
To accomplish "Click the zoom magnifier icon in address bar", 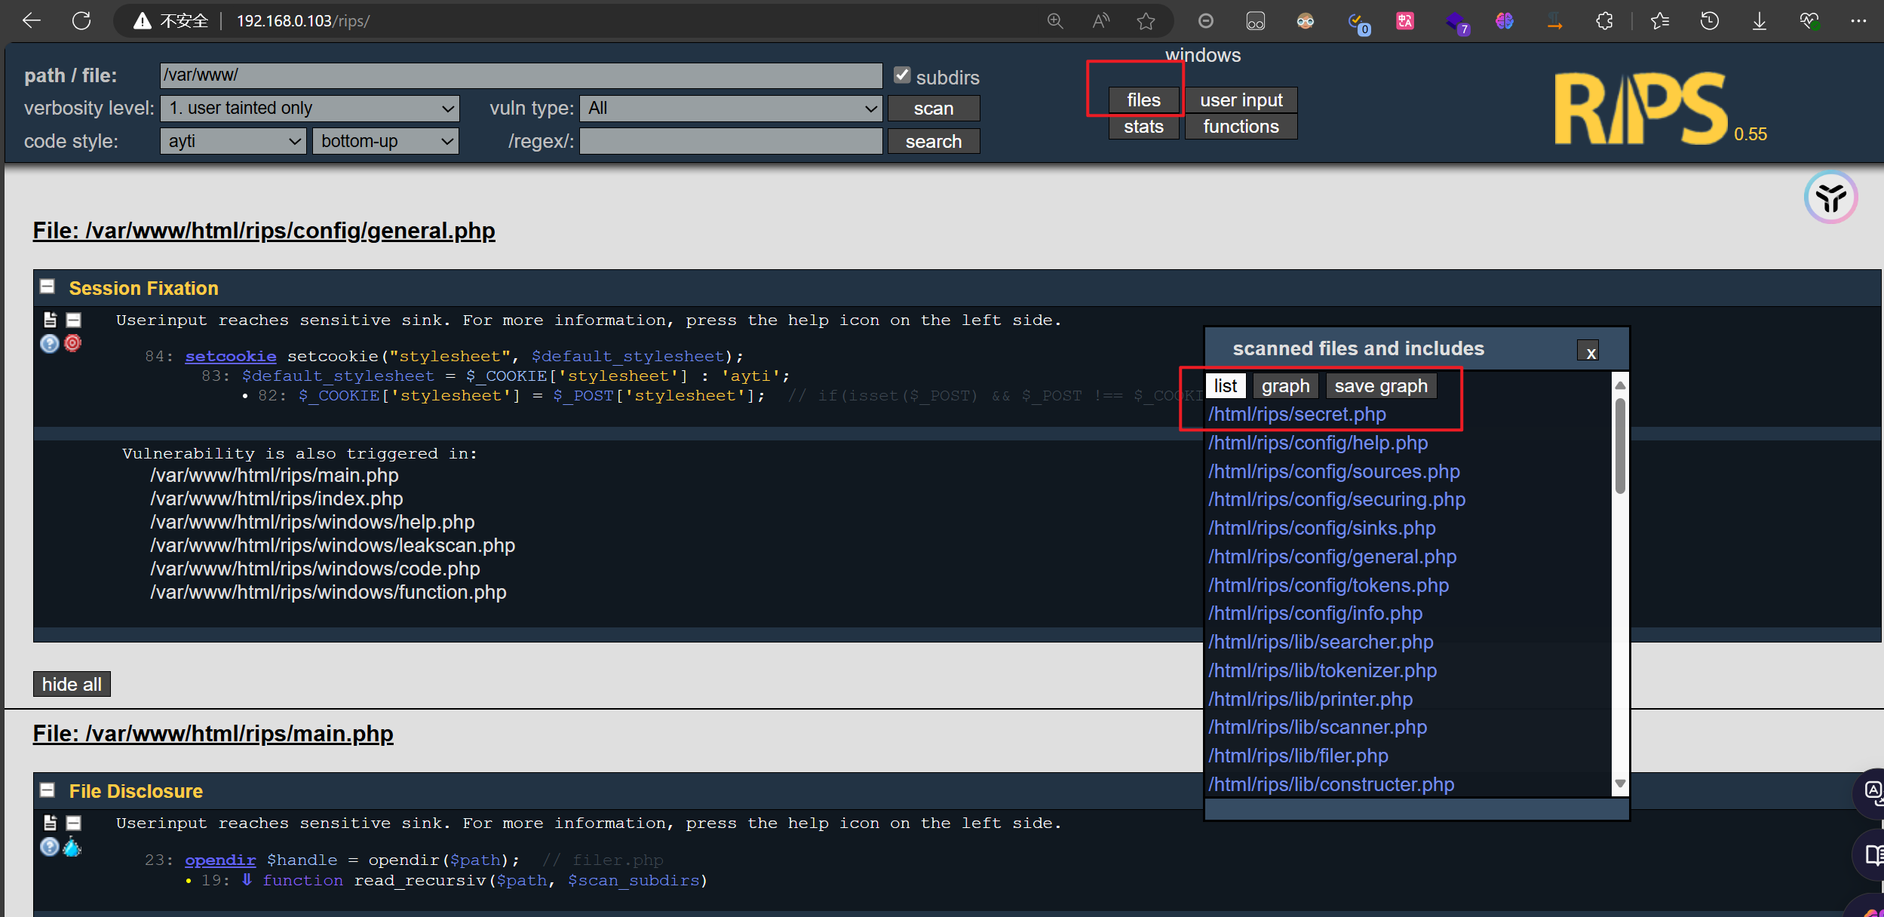I will point(1055,21).
